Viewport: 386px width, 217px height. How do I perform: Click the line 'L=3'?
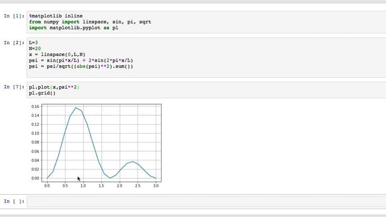tap(33, 43)
